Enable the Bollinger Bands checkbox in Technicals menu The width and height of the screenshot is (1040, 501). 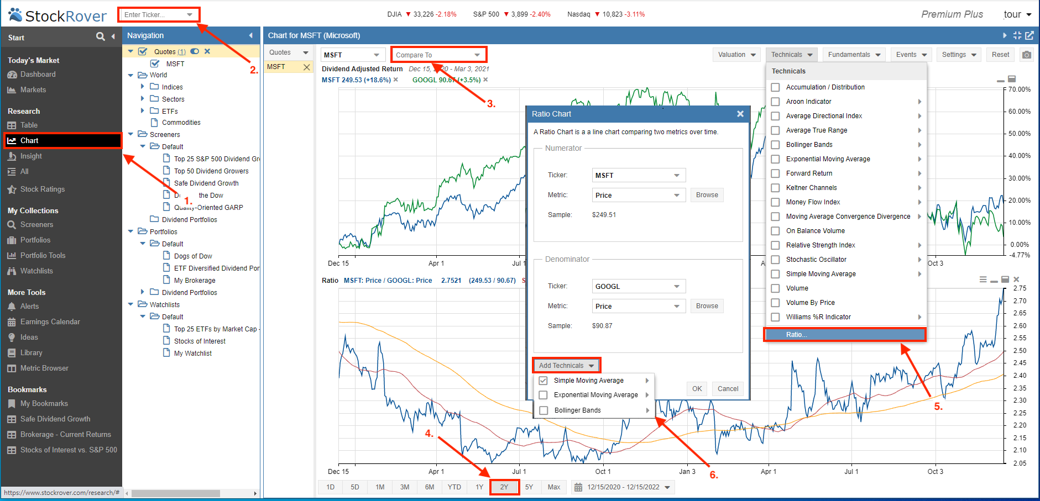[775, 145]
